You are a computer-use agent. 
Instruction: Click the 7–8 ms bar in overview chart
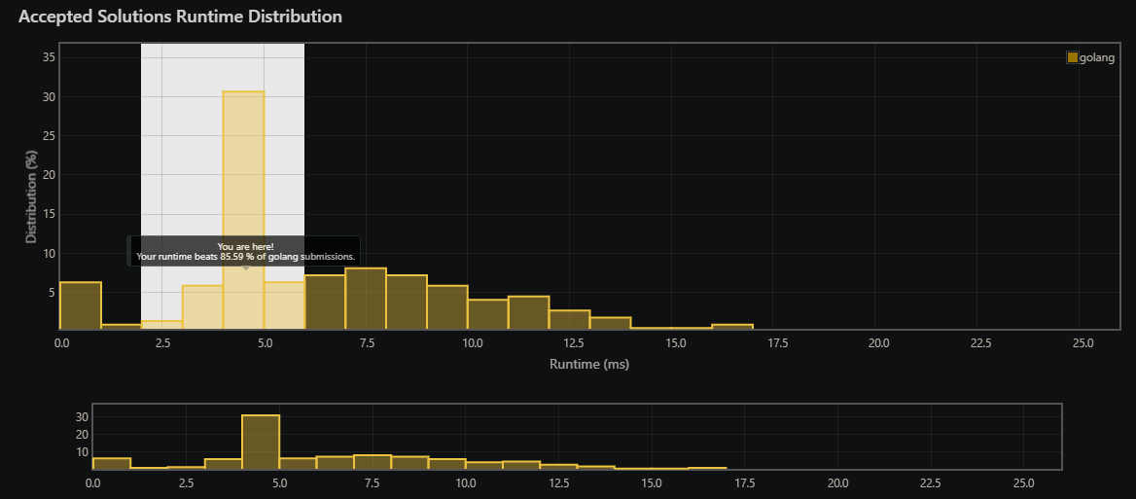click(x=373, y=462)
